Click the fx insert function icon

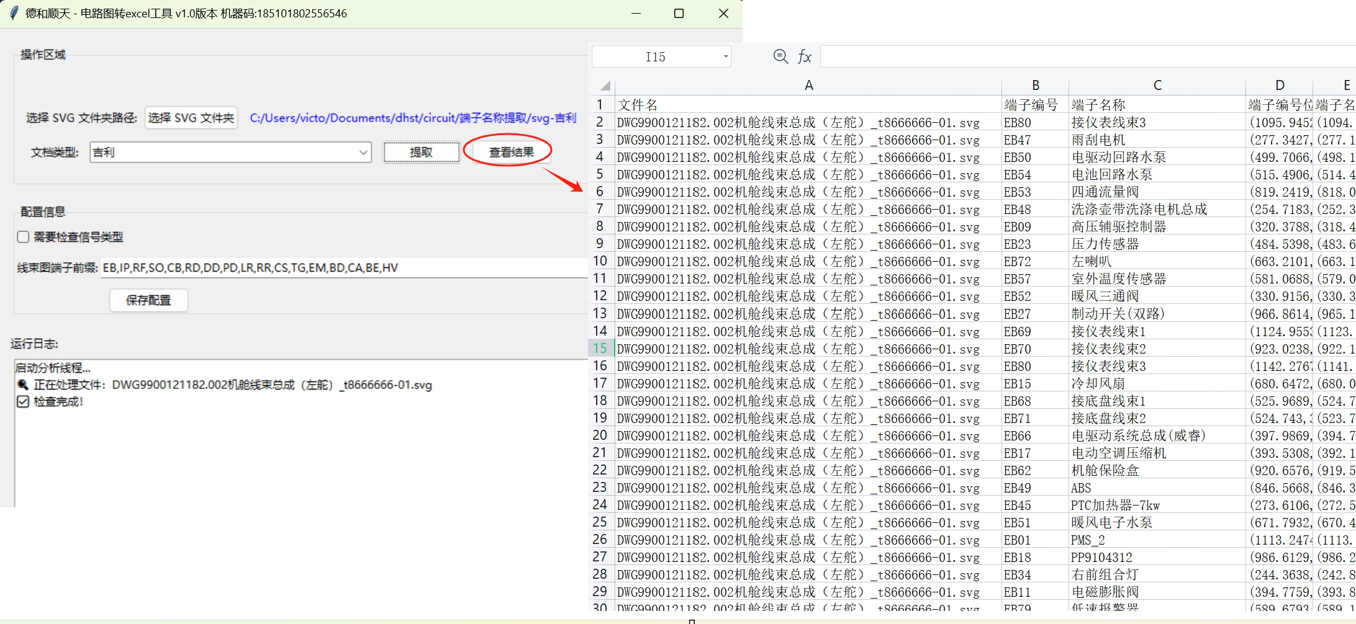pos(805,56)
